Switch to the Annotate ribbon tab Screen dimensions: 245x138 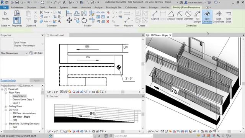pyautogui.click(x=86, y=7)
